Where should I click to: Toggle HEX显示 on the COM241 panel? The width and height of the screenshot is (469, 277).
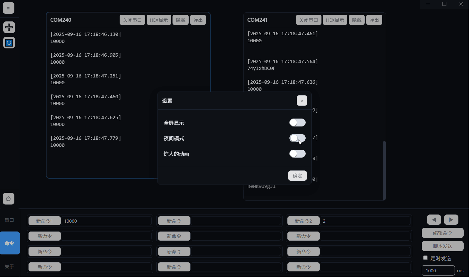(x=335, y=20)
